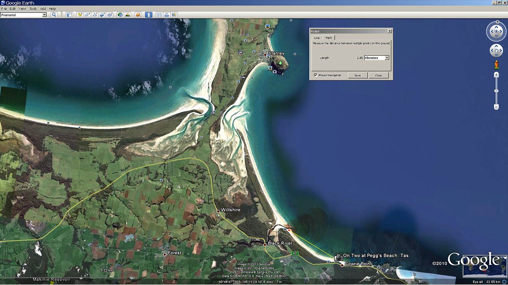Toggle the ruler tool icon

pyautogui.click(x=149, y=15)
